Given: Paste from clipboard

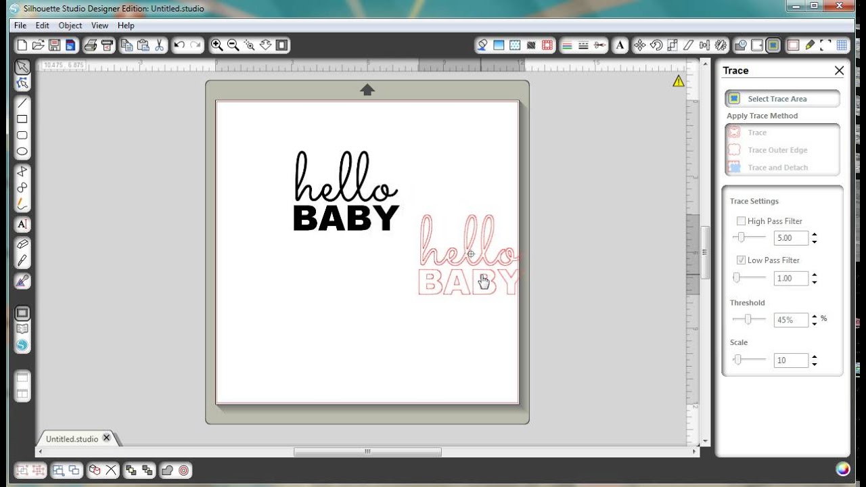Looking at the screenshot, I should tap(143, 45).
